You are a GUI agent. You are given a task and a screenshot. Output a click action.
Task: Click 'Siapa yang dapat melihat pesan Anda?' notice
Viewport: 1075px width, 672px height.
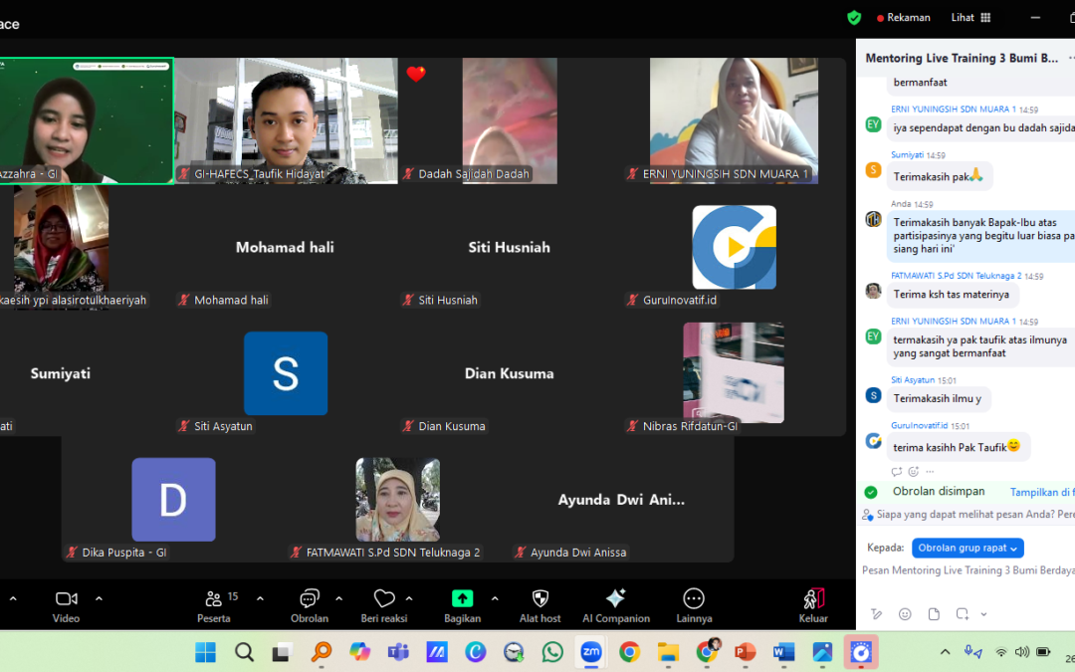pyautogui.click(x=968, y=515)
